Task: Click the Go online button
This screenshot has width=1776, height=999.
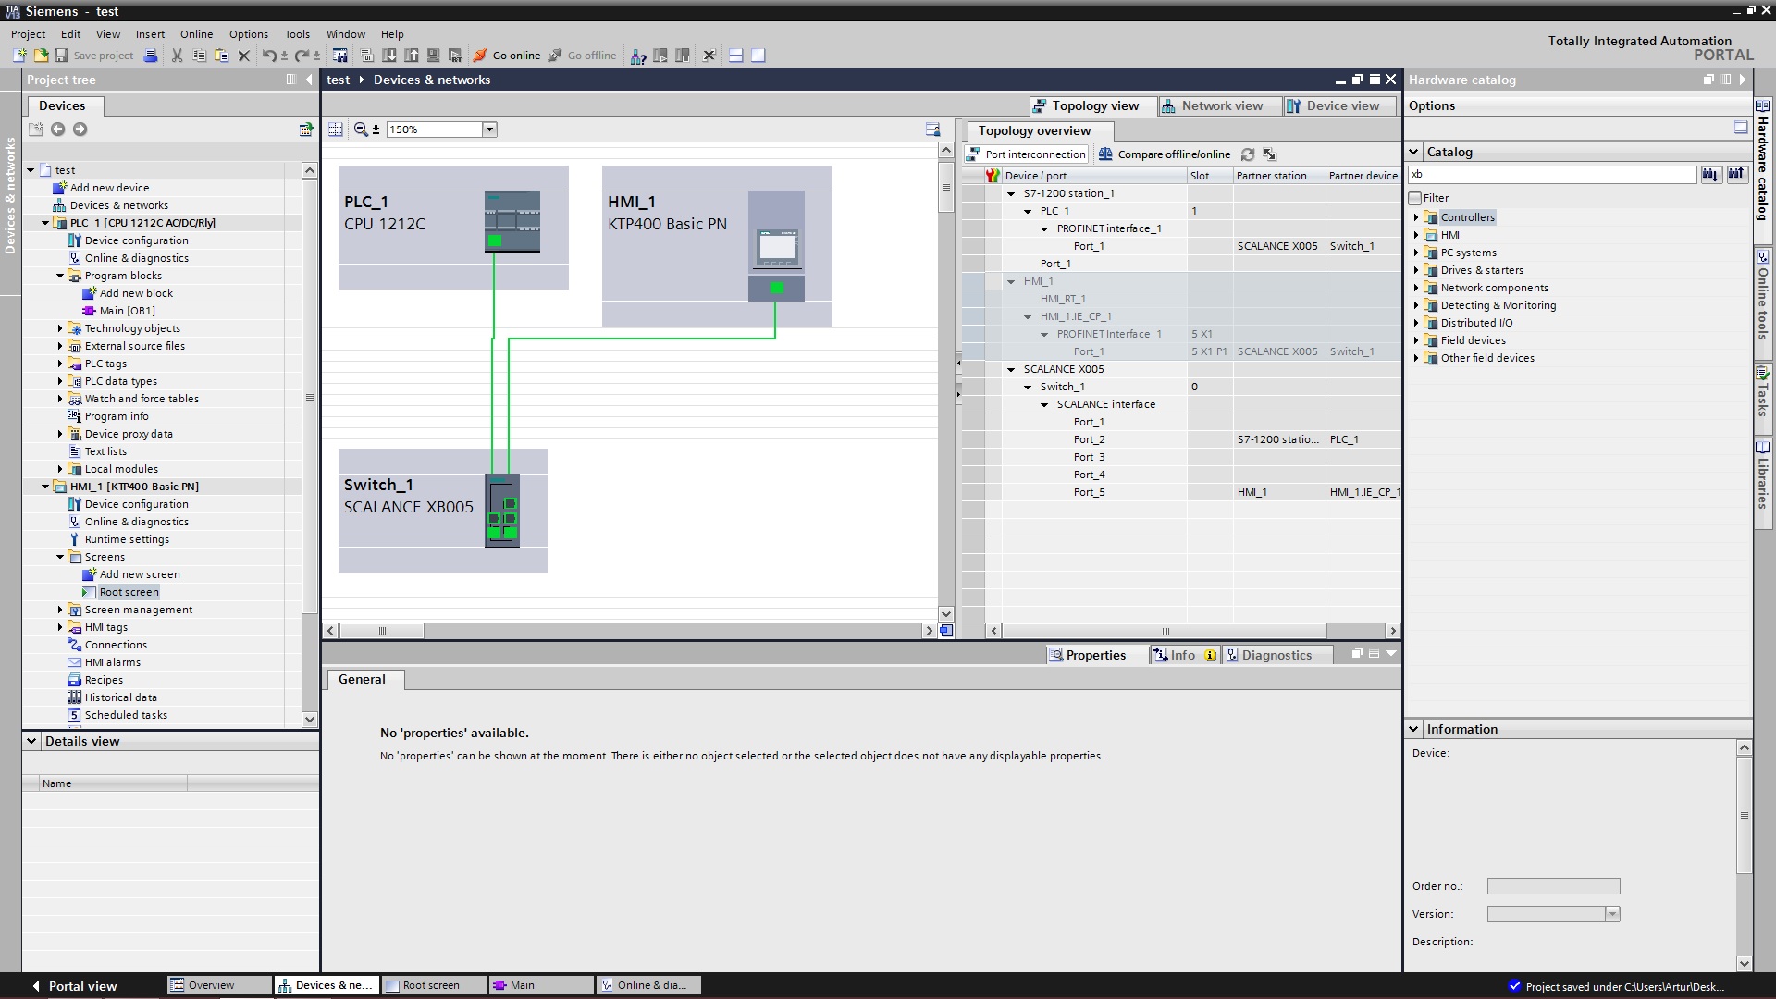Action: [507, 55]
